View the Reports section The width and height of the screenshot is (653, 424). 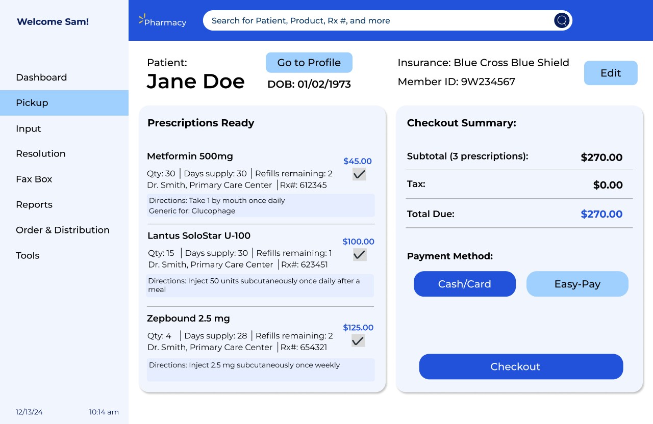point(34,204)
